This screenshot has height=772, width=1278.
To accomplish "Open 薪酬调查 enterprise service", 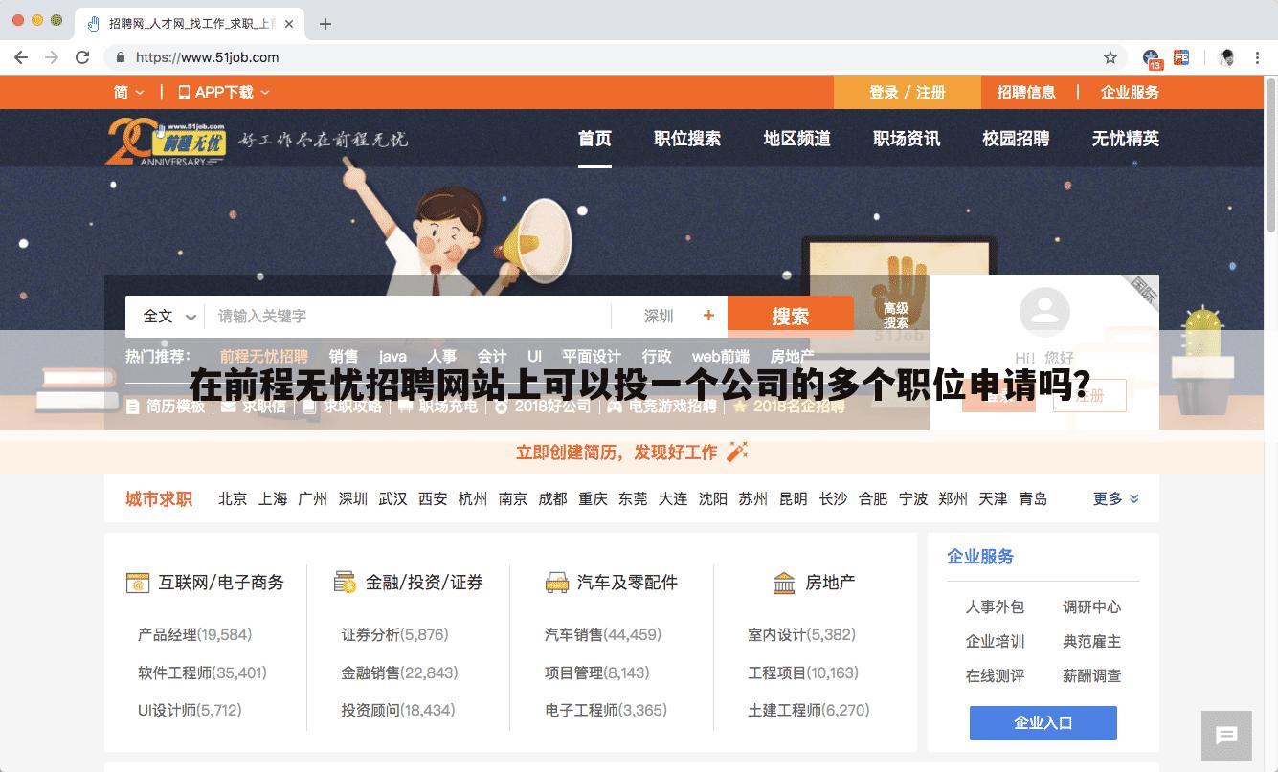I will click(1091, 675).
